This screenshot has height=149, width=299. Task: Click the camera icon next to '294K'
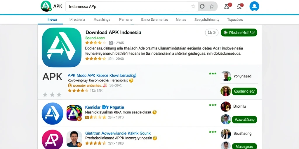click(x=111, y=43)
